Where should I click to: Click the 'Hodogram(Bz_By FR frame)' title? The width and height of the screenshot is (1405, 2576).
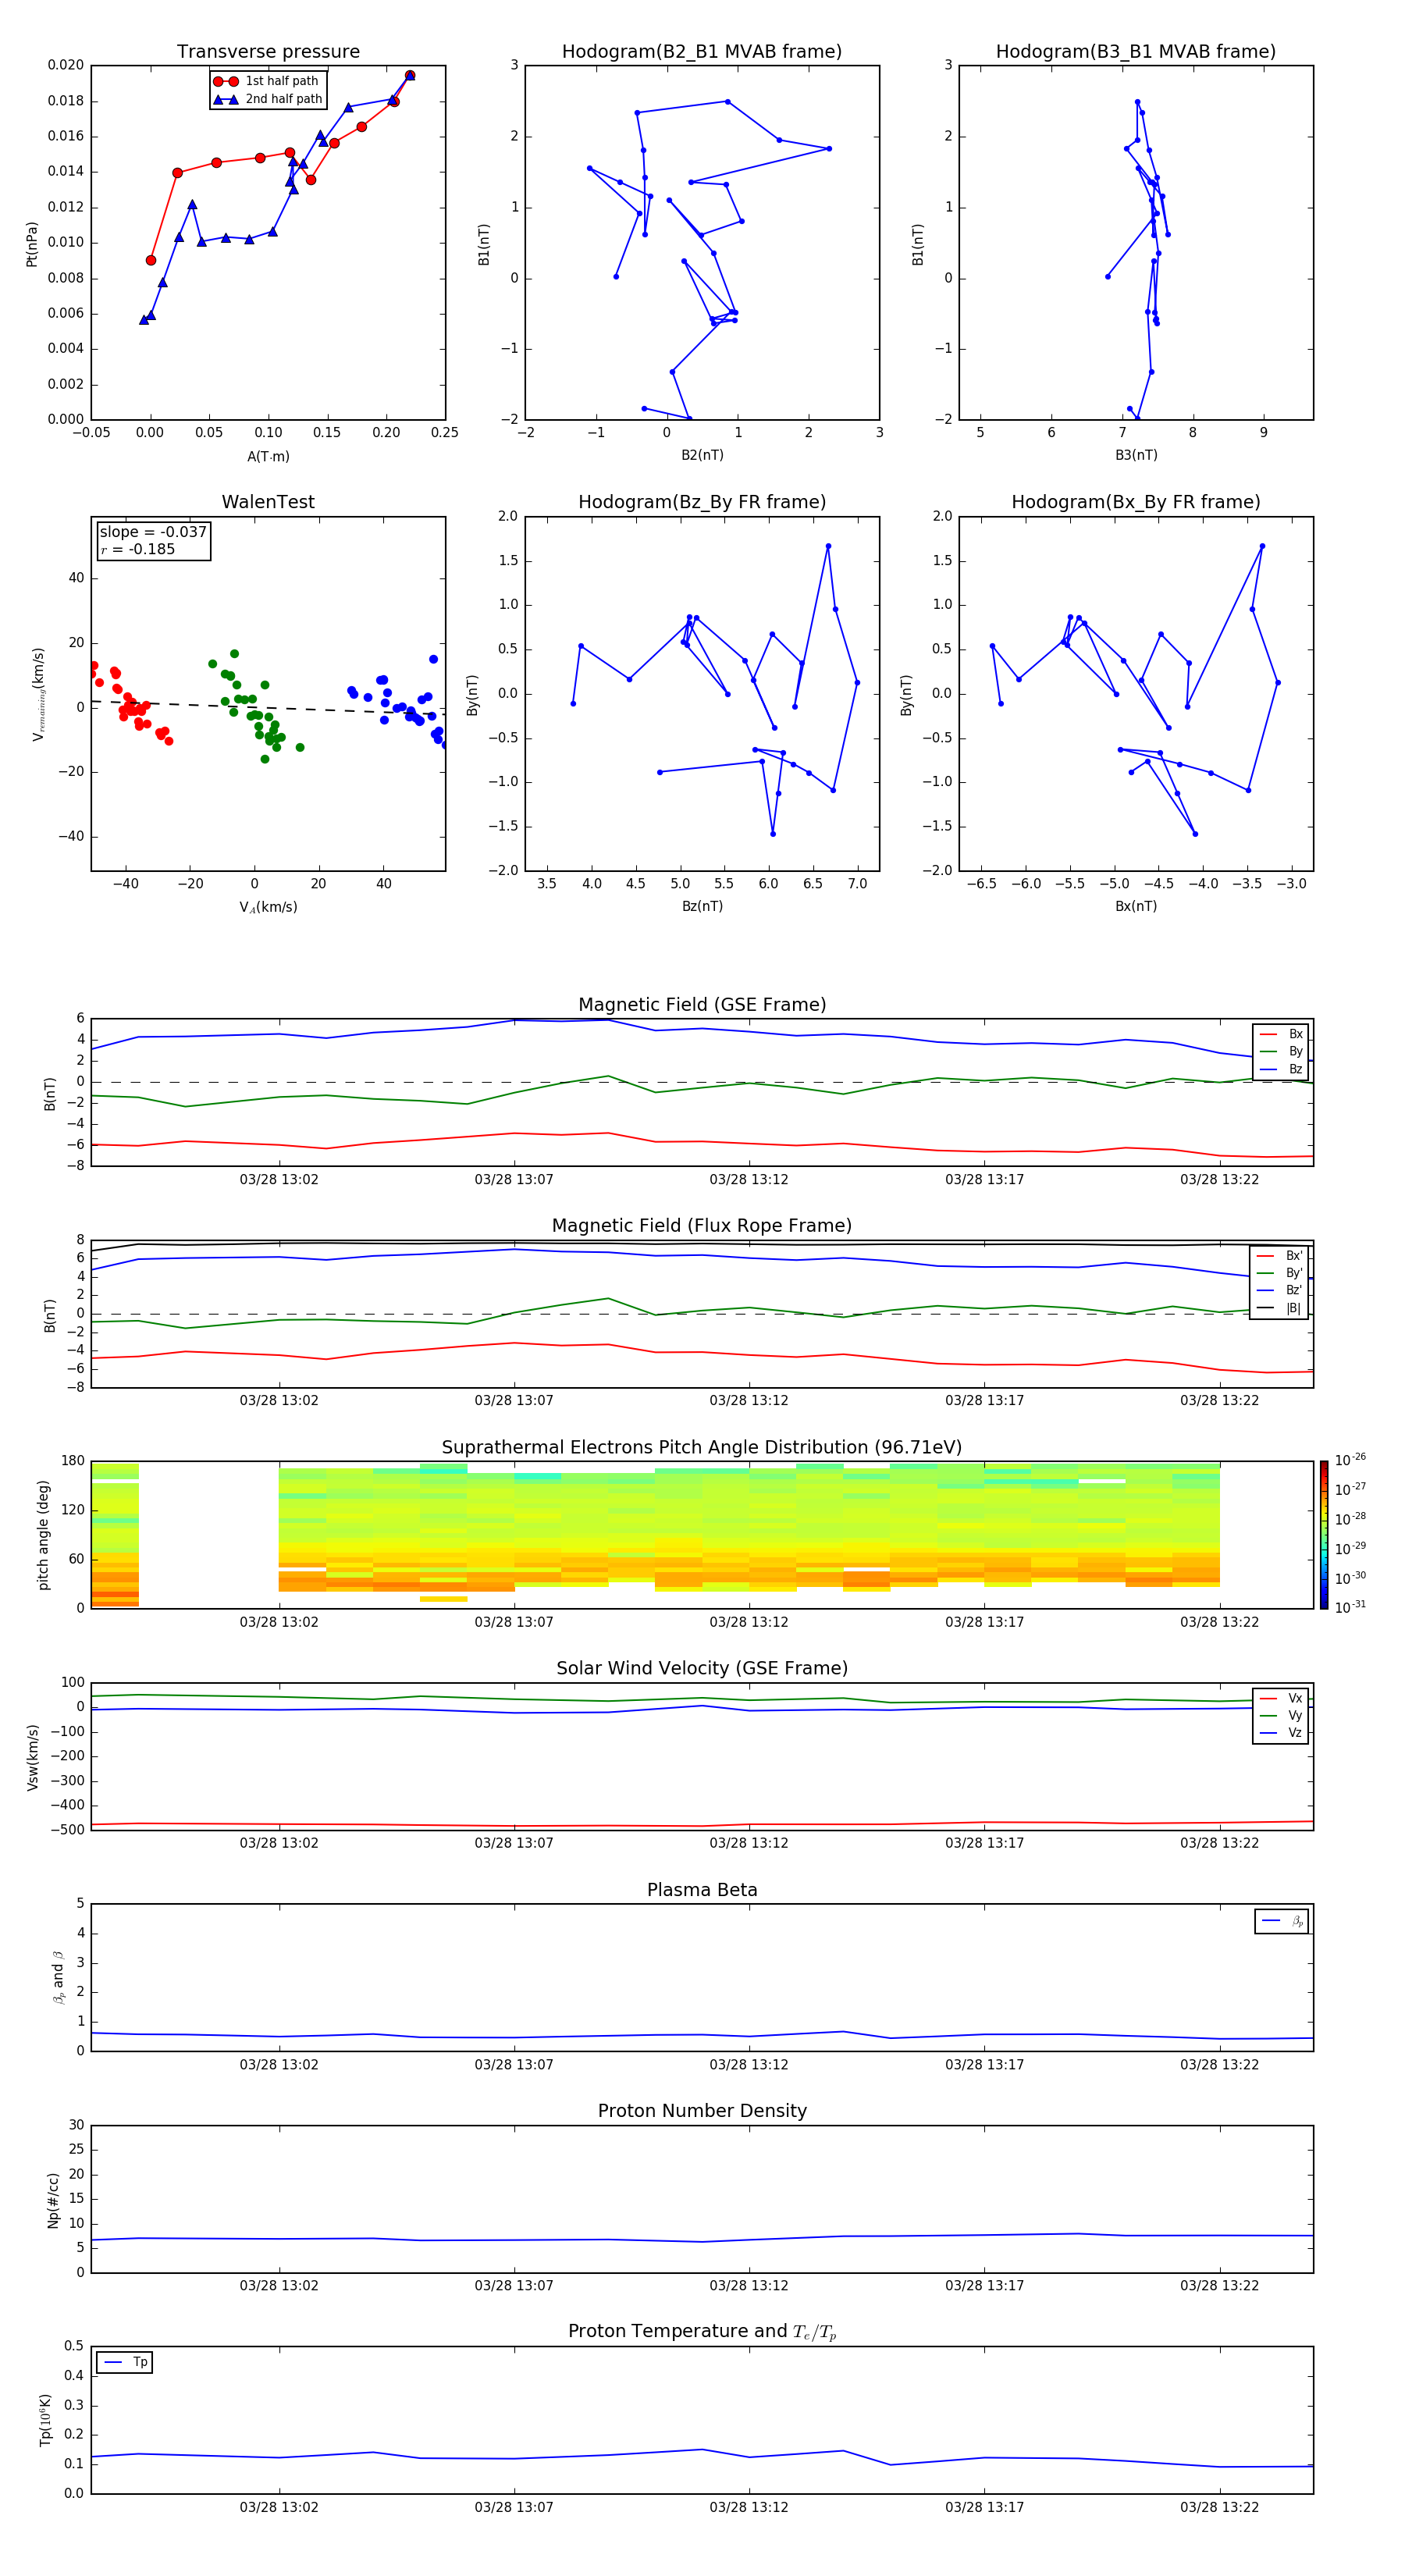[x=702, y=502]
